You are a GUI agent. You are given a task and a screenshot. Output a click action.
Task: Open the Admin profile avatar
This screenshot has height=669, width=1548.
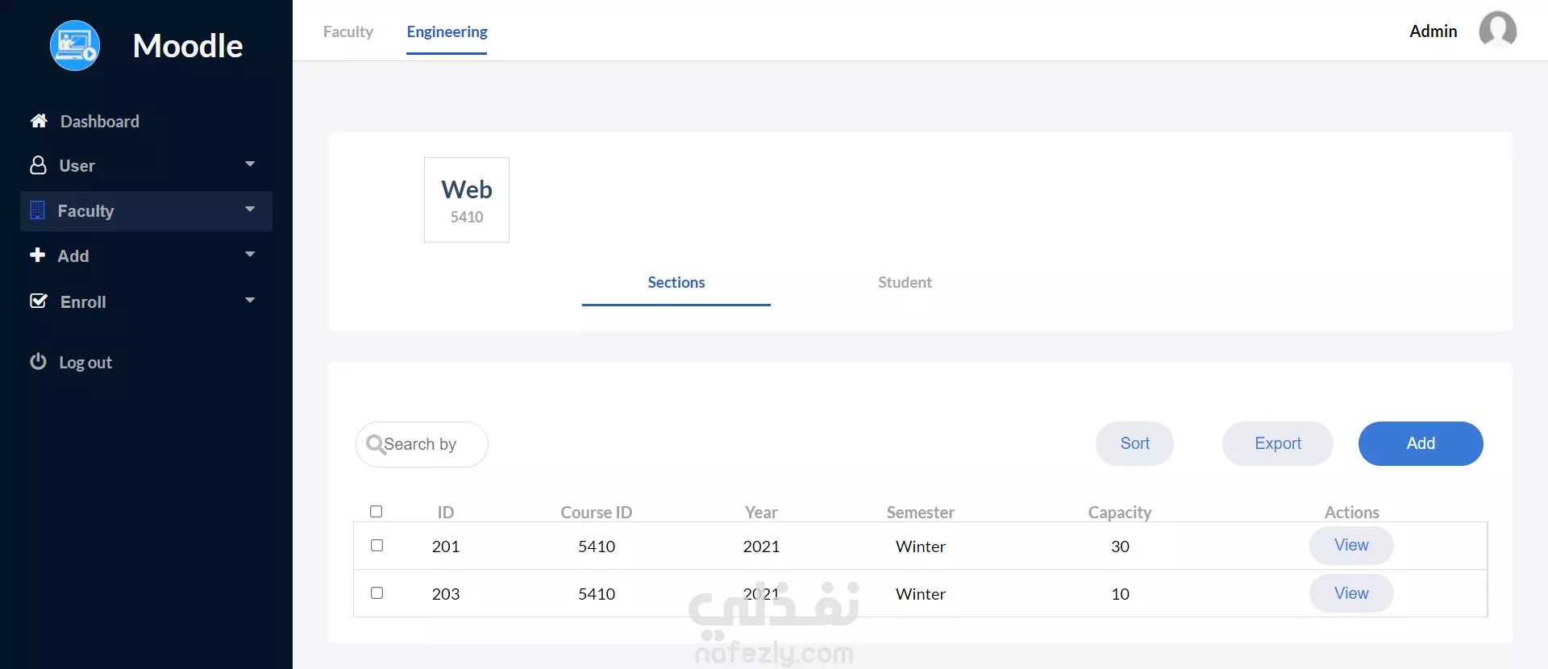(1497, 31)
